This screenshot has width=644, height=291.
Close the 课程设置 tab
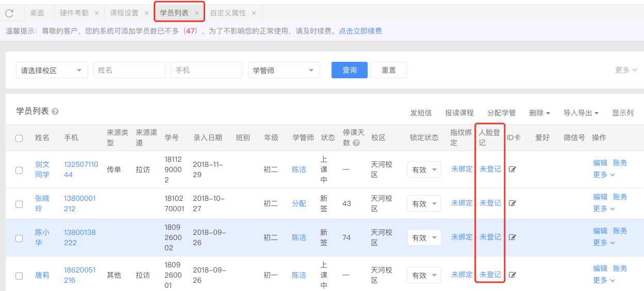(x=146, y=13)
